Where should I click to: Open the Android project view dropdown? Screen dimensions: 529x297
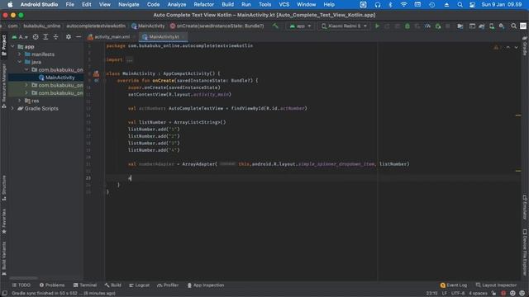tap(20, 36)
